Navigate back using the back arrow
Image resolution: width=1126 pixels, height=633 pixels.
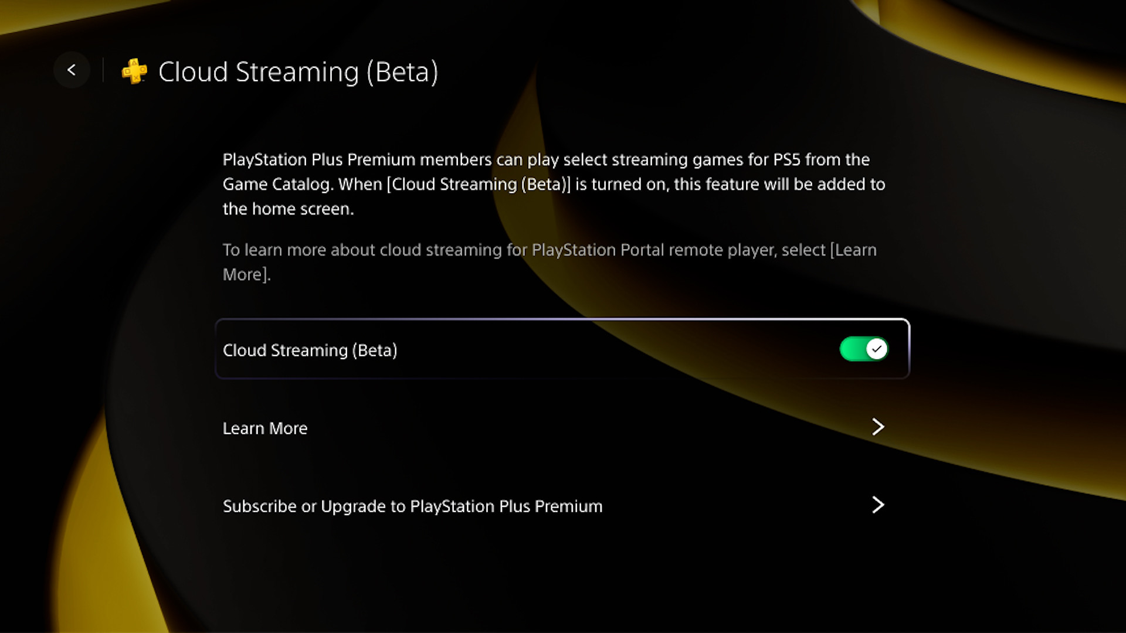71,70
